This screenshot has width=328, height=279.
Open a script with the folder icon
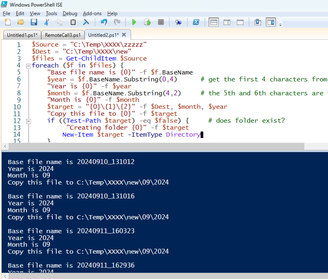(21, 22)
